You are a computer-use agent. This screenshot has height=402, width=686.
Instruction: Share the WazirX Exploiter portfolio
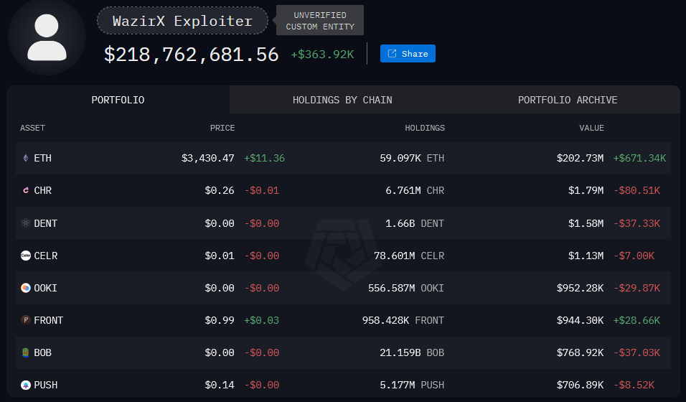(408, 53)
